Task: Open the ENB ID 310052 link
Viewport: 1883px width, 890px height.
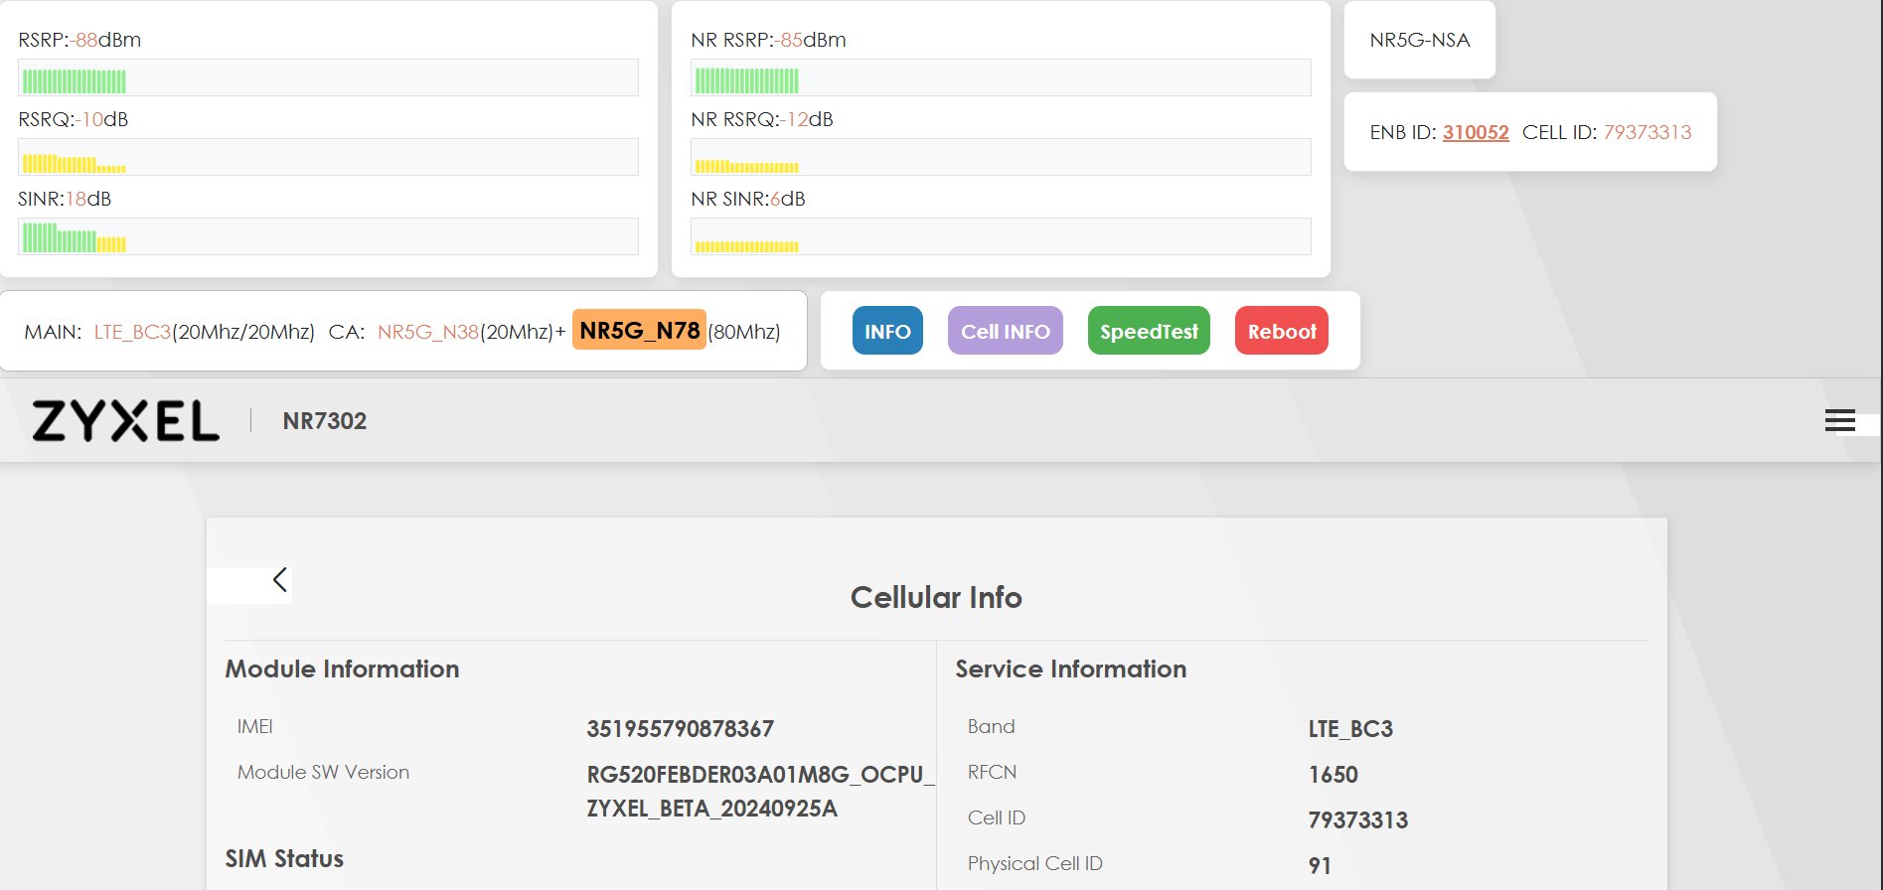Action: click(x=1475, y=133)
